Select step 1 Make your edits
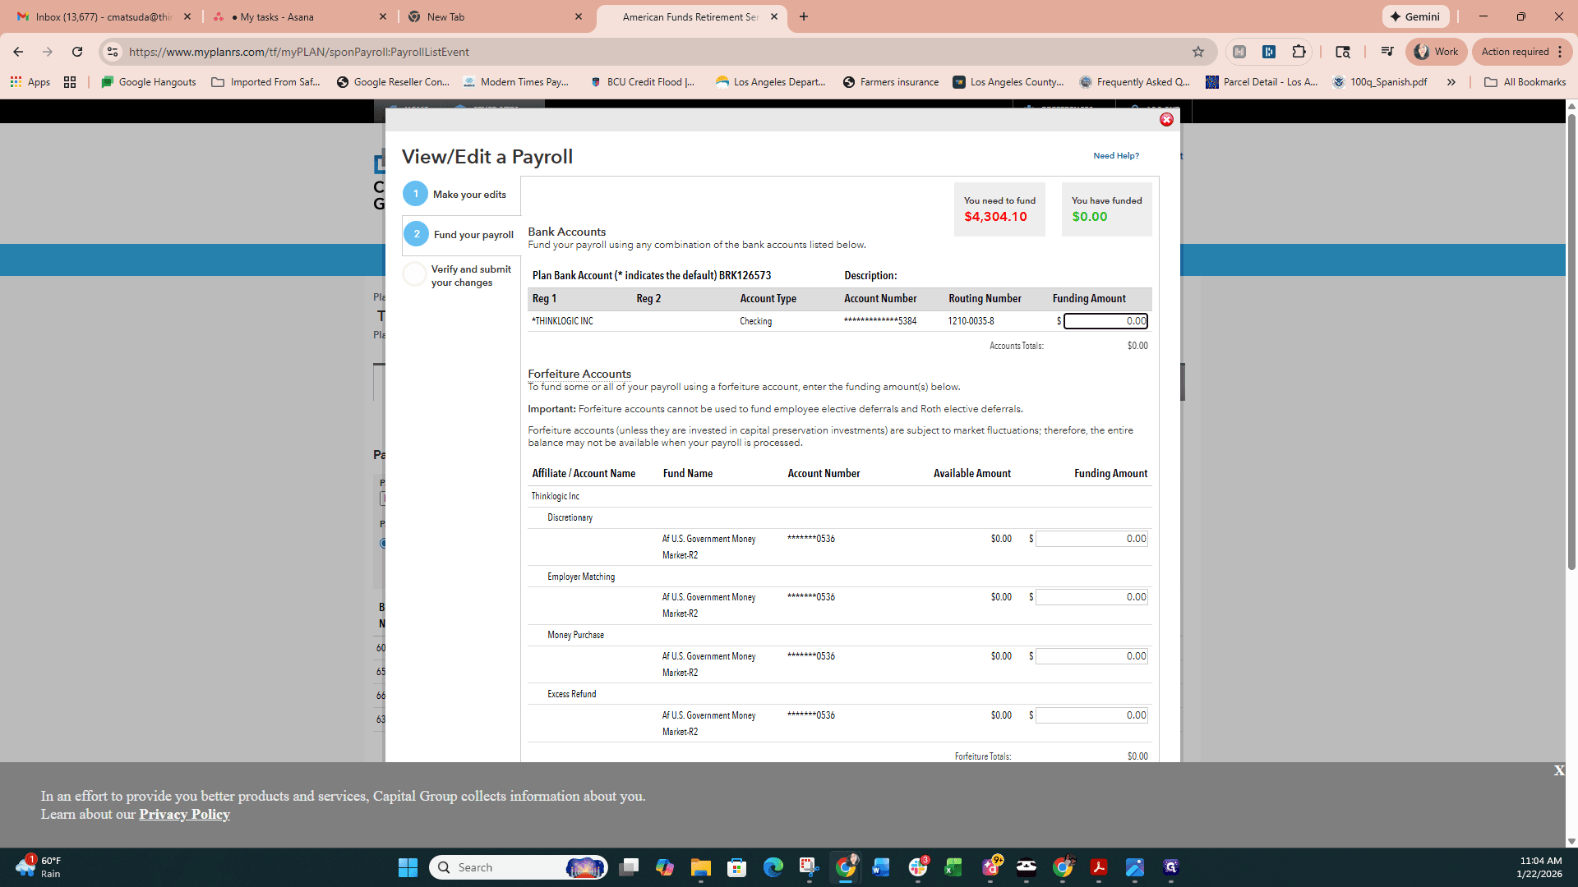 coord(454,195)
